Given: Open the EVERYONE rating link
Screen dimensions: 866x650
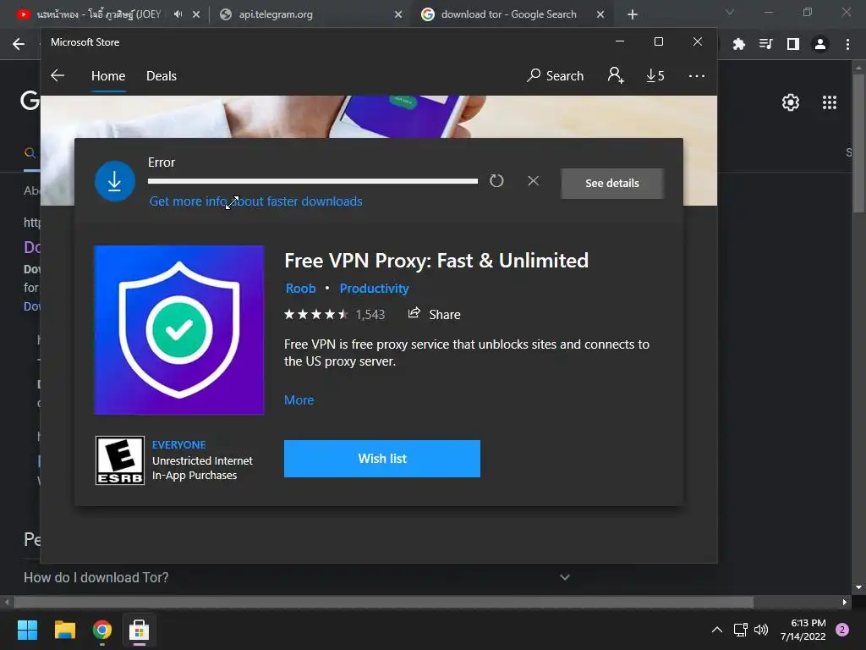Looking at the screenshot, I should click(178, 445).
